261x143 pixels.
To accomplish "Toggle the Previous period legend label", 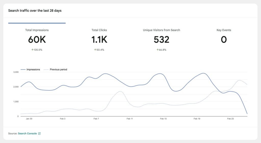I will [x=58, y=69].
